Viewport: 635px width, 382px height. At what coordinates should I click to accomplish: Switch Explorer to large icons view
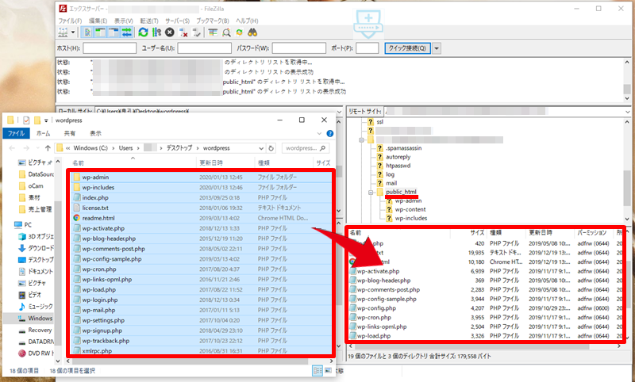point(329,370)
